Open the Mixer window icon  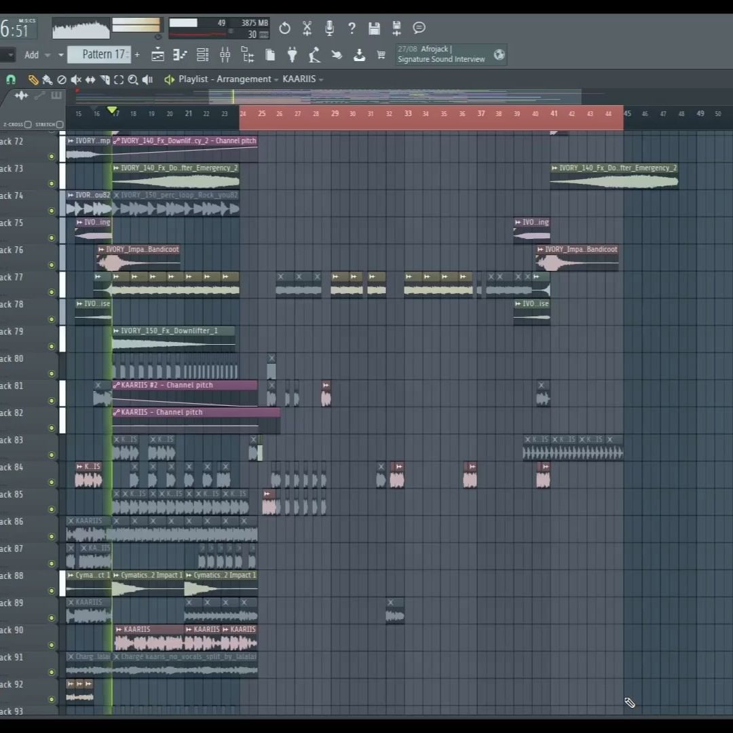[225, 55]
